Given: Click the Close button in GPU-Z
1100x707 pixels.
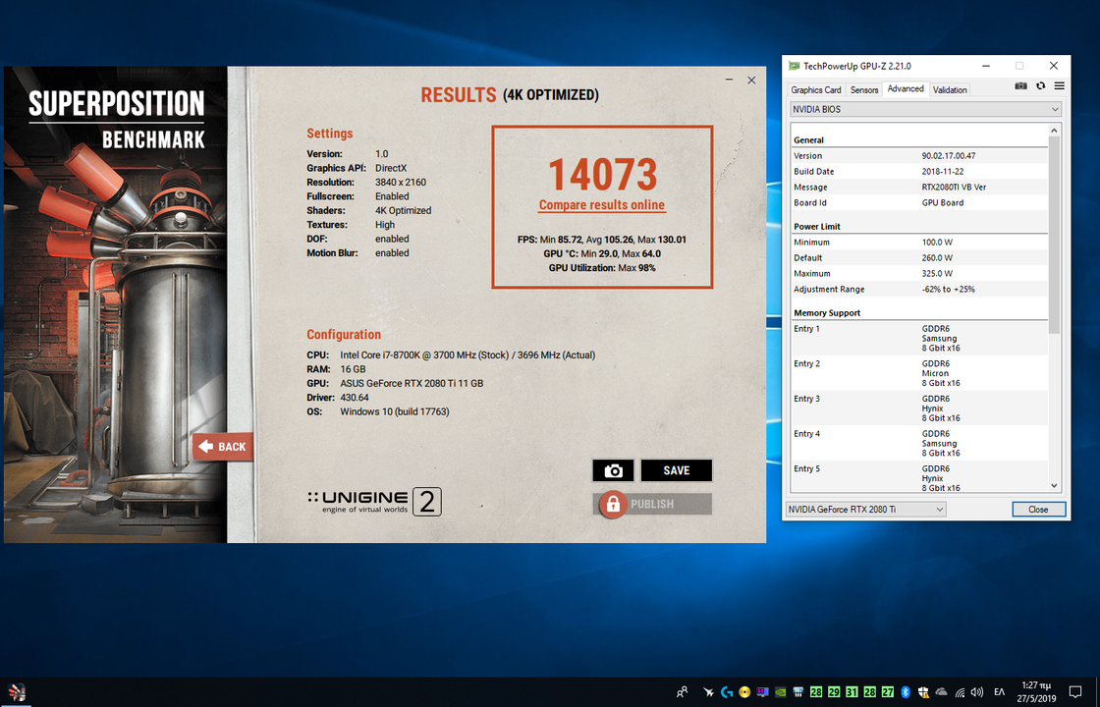Looking at the screenshot, I should coord(1038,510).
